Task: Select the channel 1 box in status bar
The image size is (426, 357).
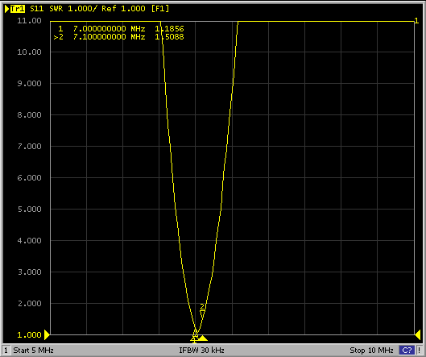Action: (6, 350)
